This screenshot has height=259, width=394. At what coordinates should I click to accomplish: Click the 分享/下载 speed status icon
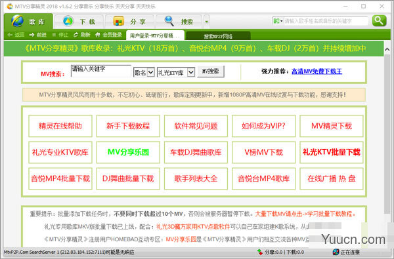(x=259, y=252)
